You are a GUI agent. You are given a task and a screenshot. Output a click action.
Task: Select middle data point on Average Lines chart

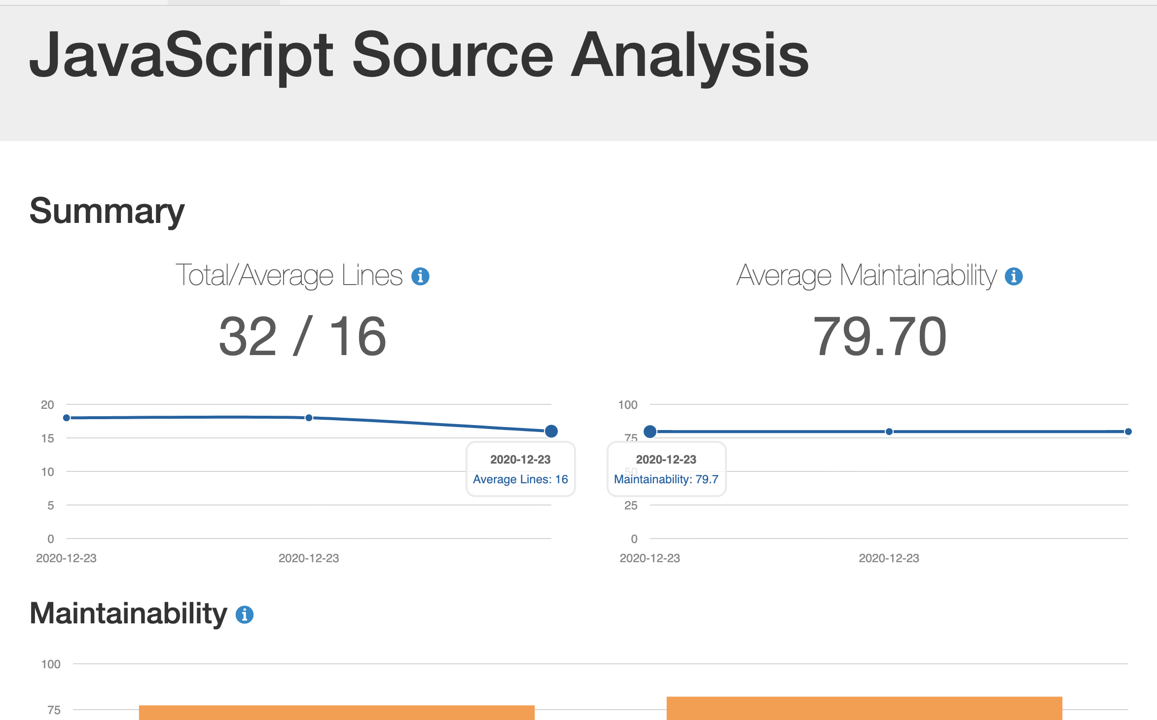pos(309,418)
